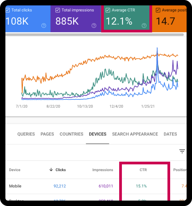Sort by Position column header
This screenshot has height=206, width=192.
(x=180, y=170)
